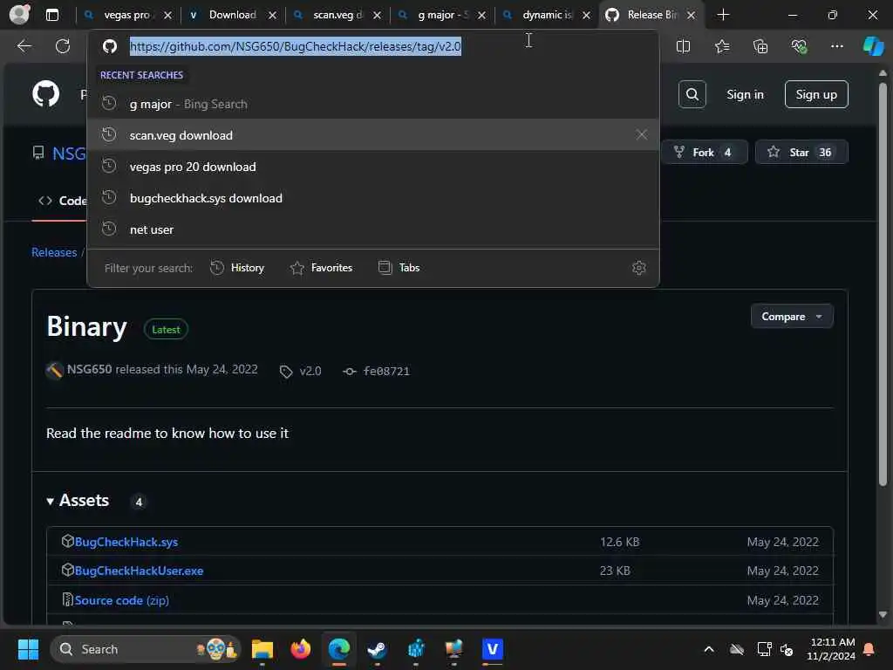Go back with the back arrow
This screenshot has height=670, width=893.
point(24,46)
